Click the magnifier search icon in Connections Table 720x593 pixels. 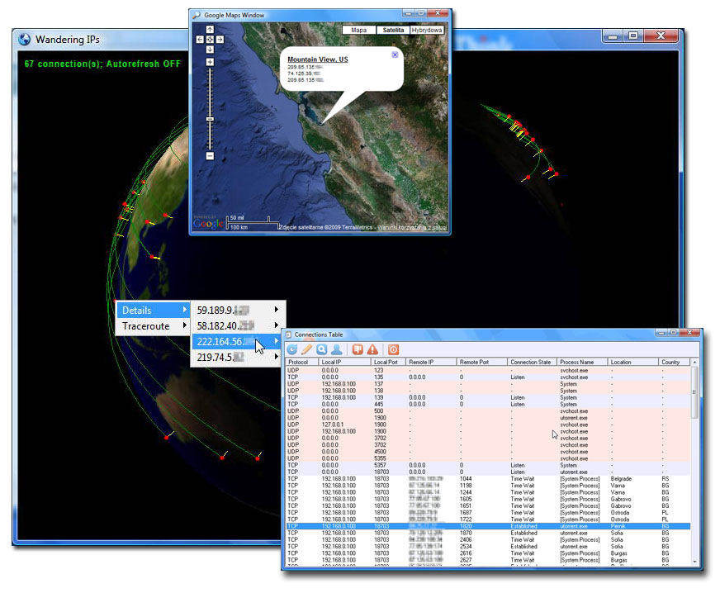pyautogui.click(x=321, y=349)
